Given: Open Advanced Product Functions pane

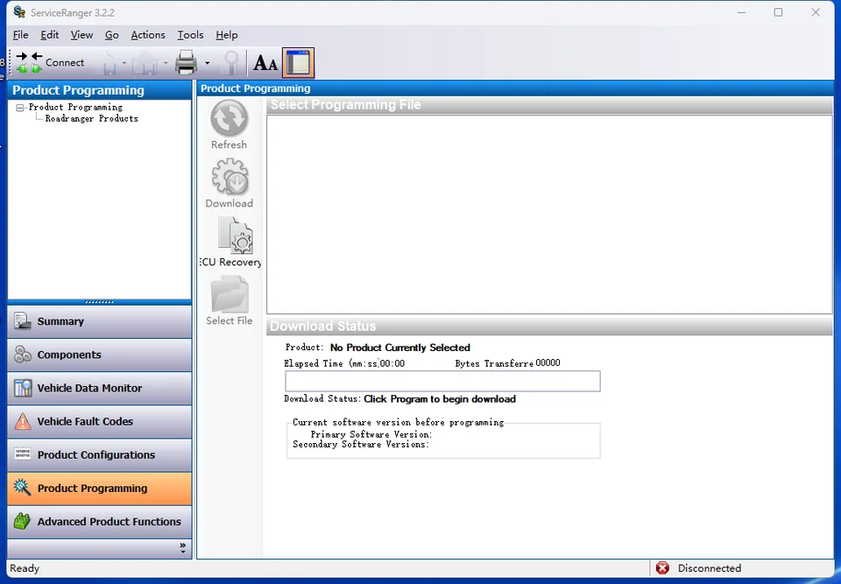Looking at the screenshot, I should (x=99, y=522).
